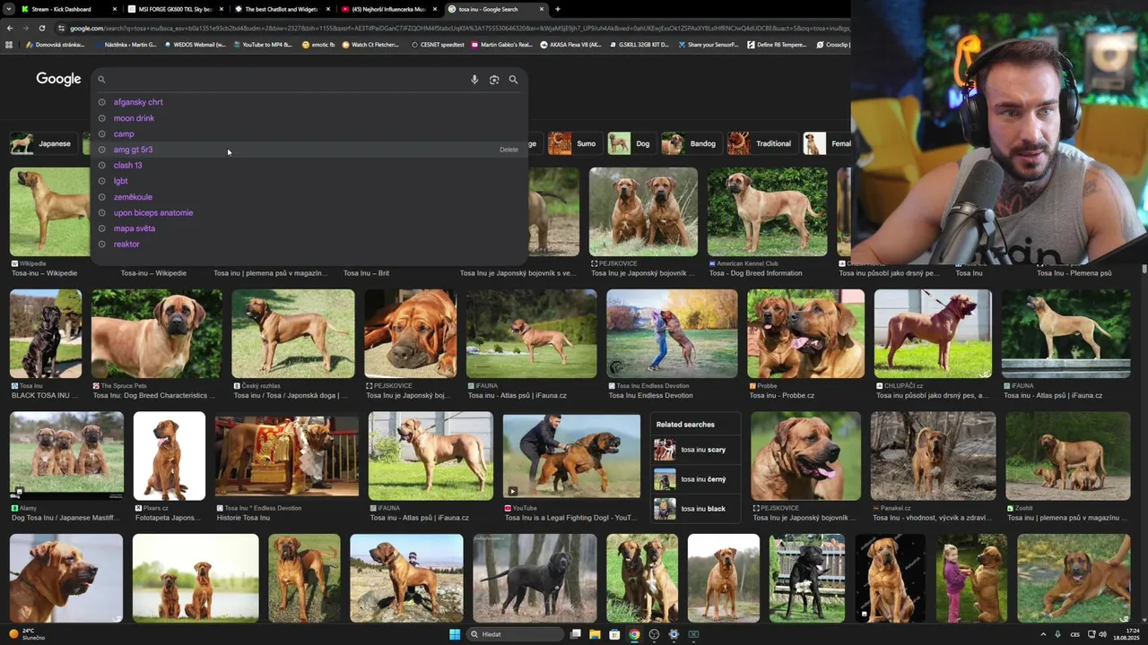
Task: Click Windows taskbar Hledat search box
Action: 516,634
